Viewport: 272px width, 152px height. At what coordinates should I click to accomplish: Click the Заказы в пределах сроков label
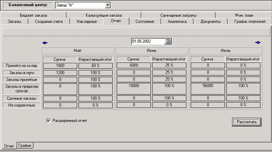(21, 89)
